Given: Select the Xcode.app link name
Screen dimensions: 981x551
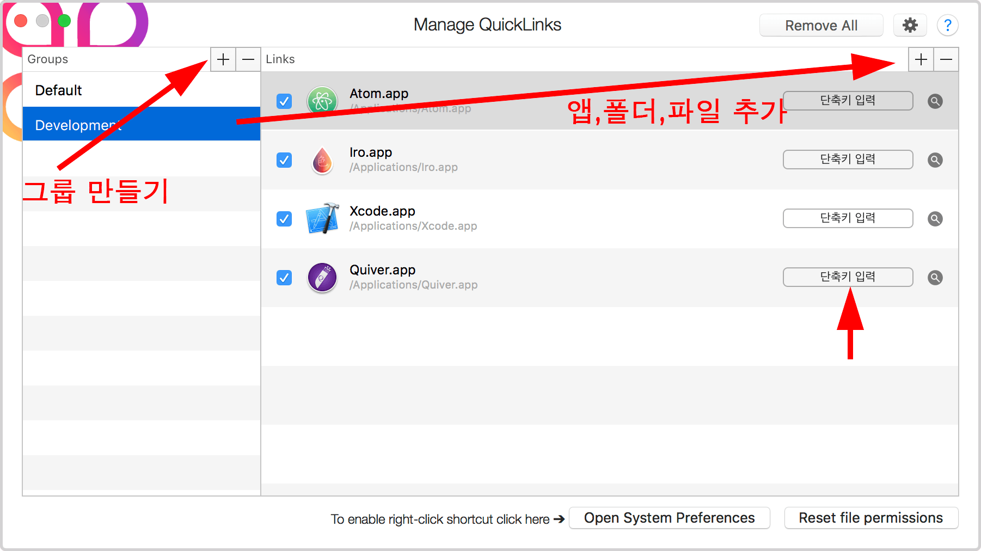Looking at the screenshot, I should [382, 211].
